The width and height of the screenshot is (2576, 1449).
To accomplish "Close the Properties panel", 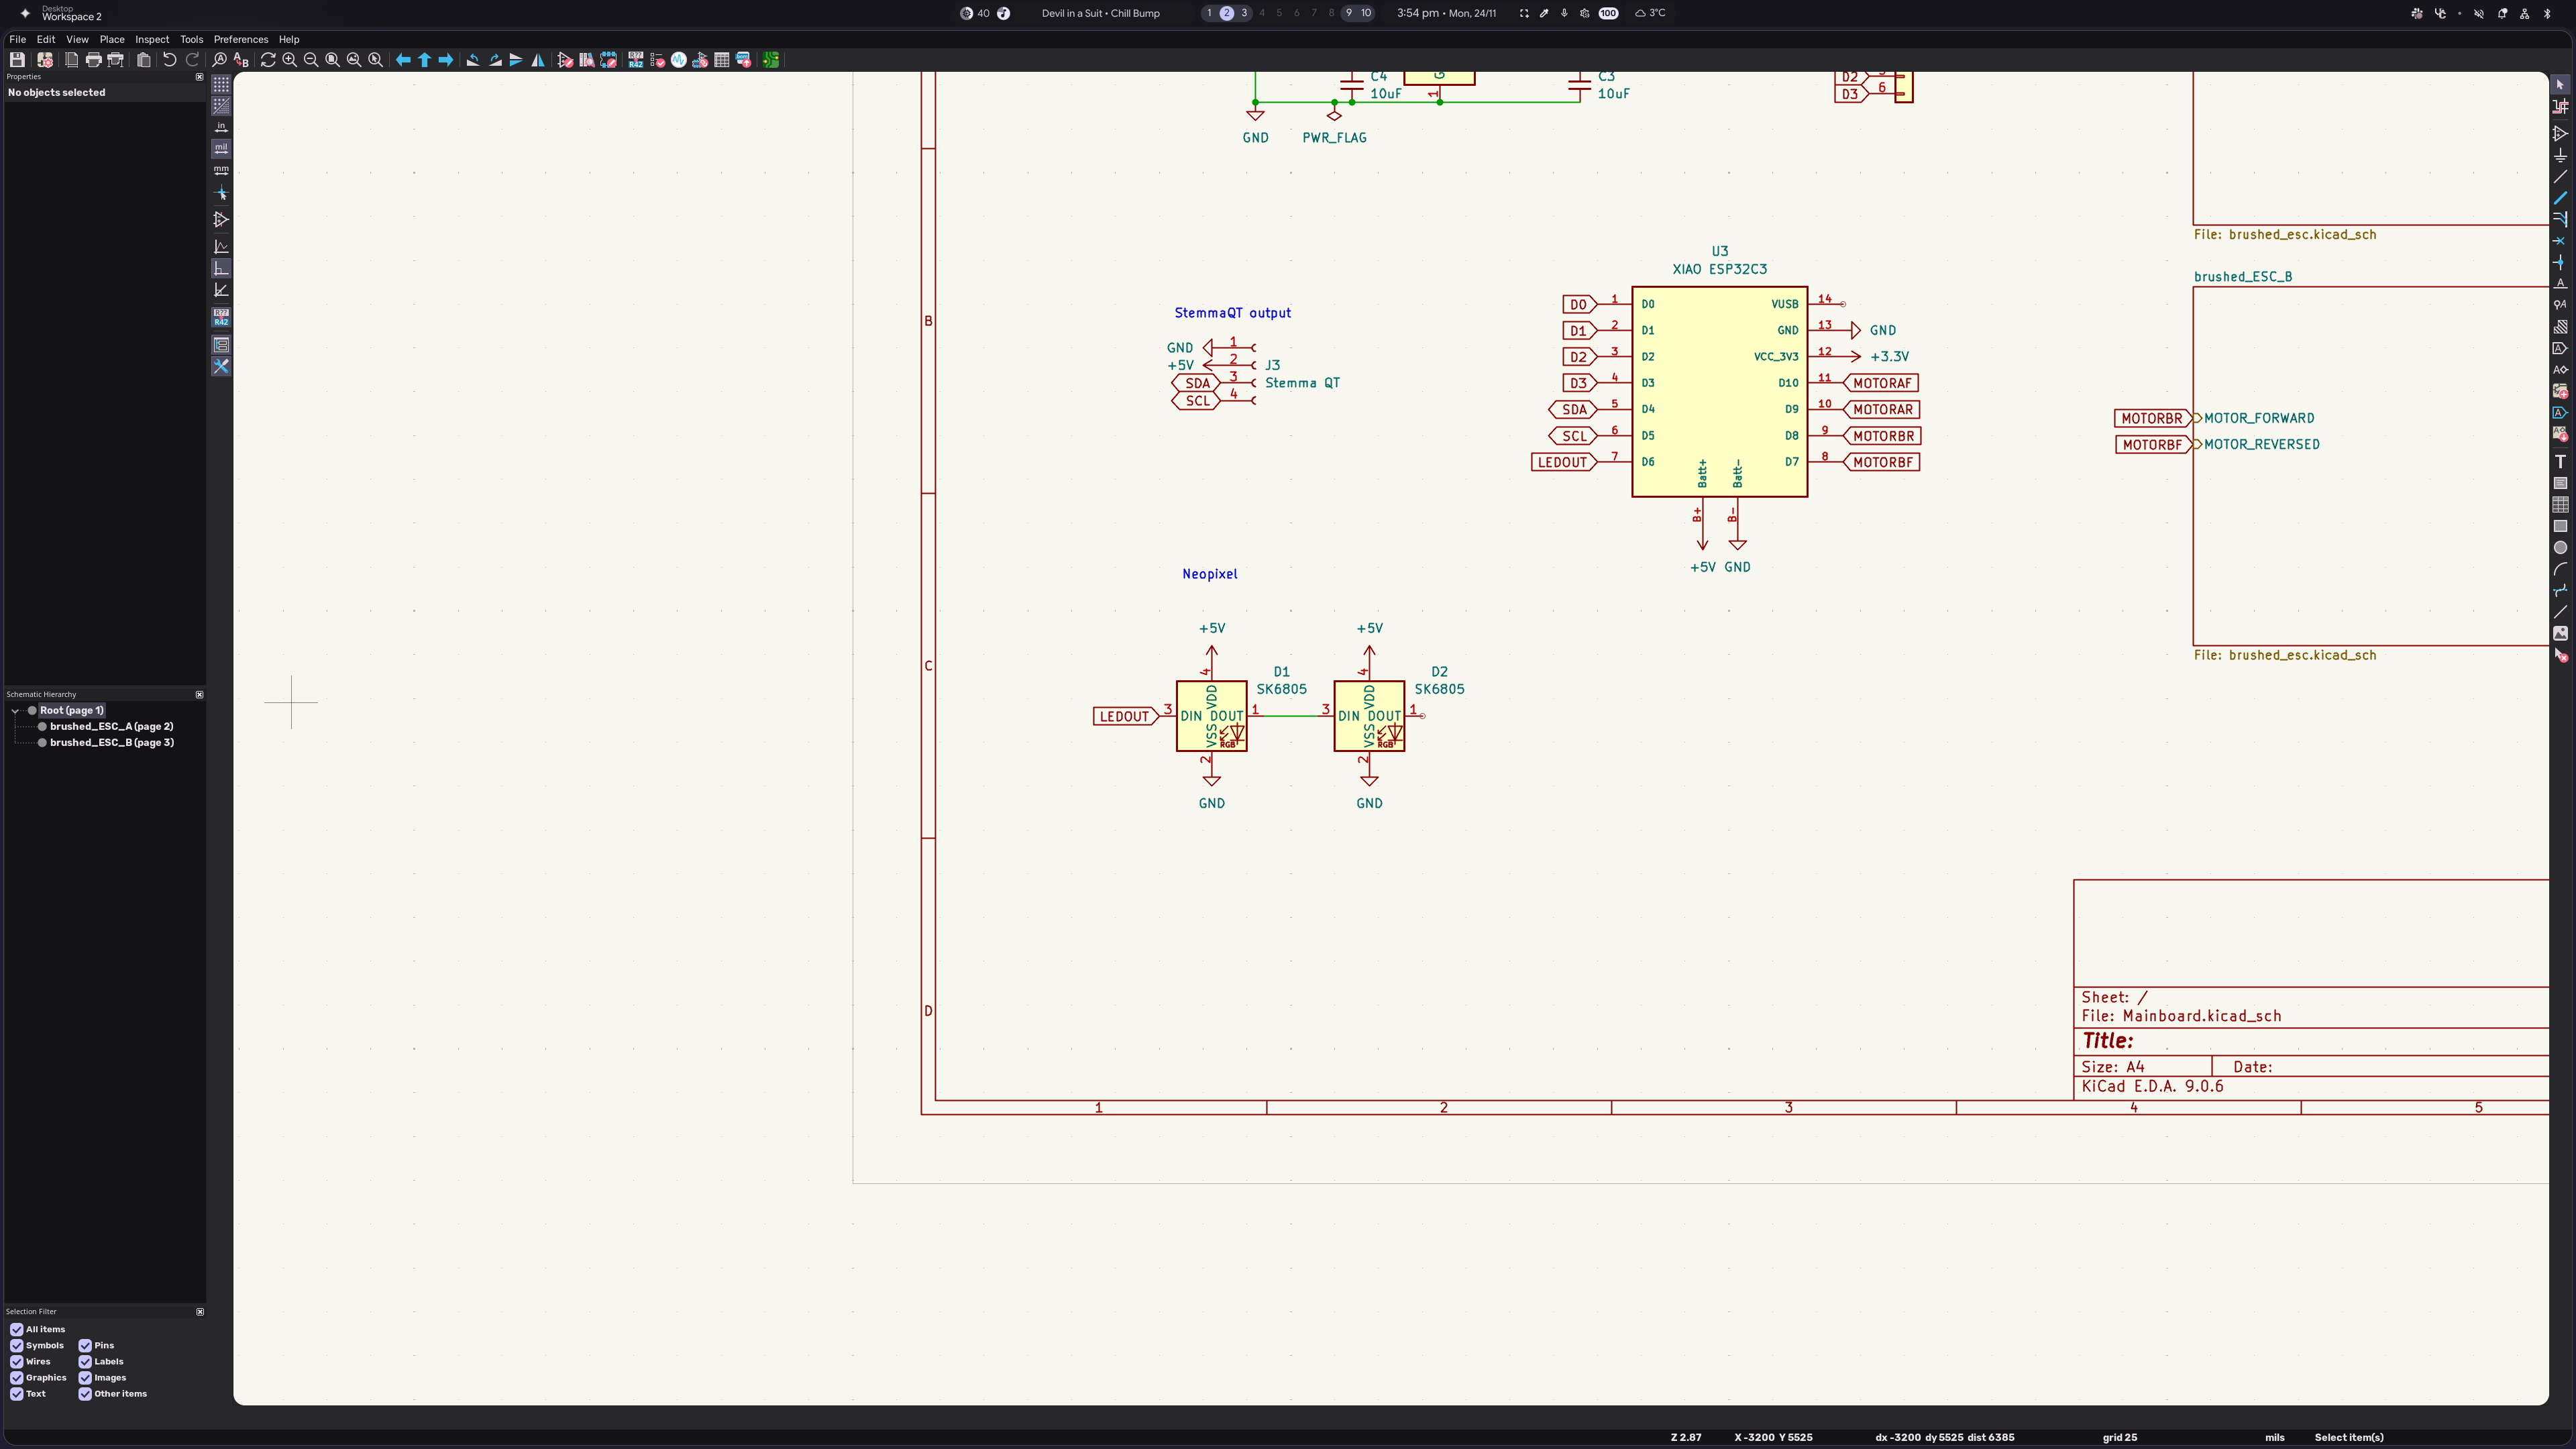I will pyautogui.click(x=199, y=76).
